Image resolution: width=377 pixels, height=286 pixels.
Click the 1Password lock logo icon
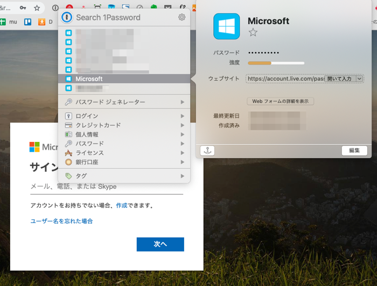click(67, 17)
